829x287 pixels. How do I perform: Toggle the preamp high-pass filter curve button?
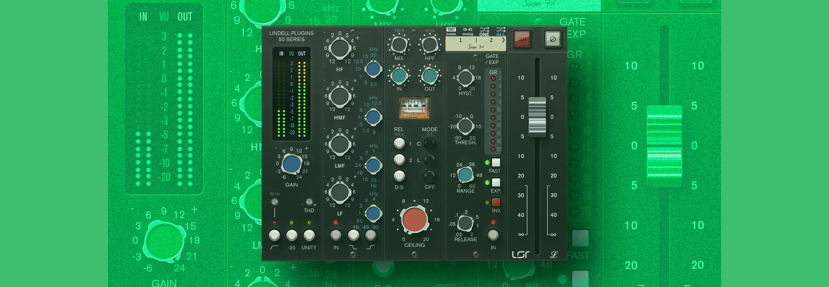click(274, 235)
